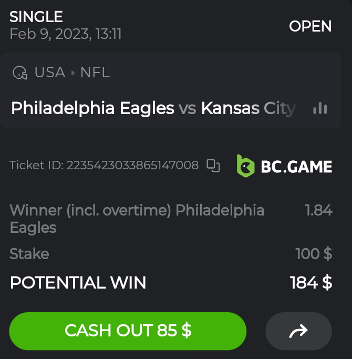This screenshot has height=359, width=352.
Task: Select the Kansas City team name
Action: 248,108
